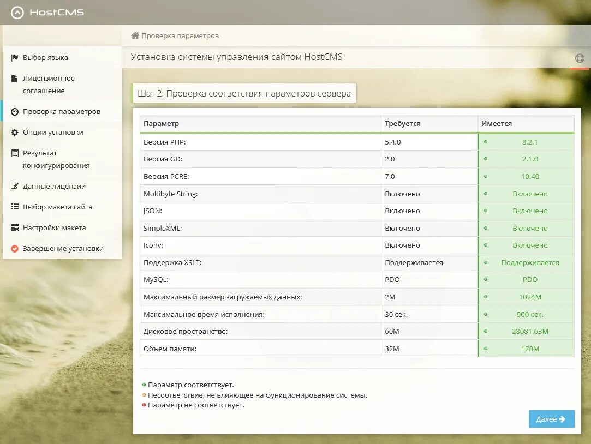Click the 'Iconv:' row label
The height and width of the screenshot is (444, 591).
point(153,245)
